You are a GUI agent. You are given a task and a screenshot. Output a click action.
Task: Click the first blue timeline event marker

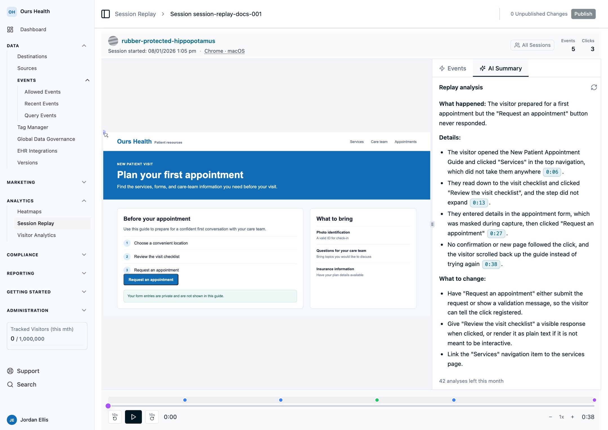185,400
